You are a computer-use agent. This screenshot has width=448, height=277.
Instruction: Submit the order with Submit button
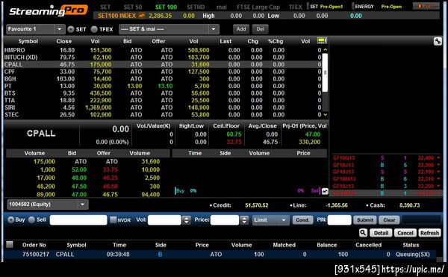[x=365, y=220]
